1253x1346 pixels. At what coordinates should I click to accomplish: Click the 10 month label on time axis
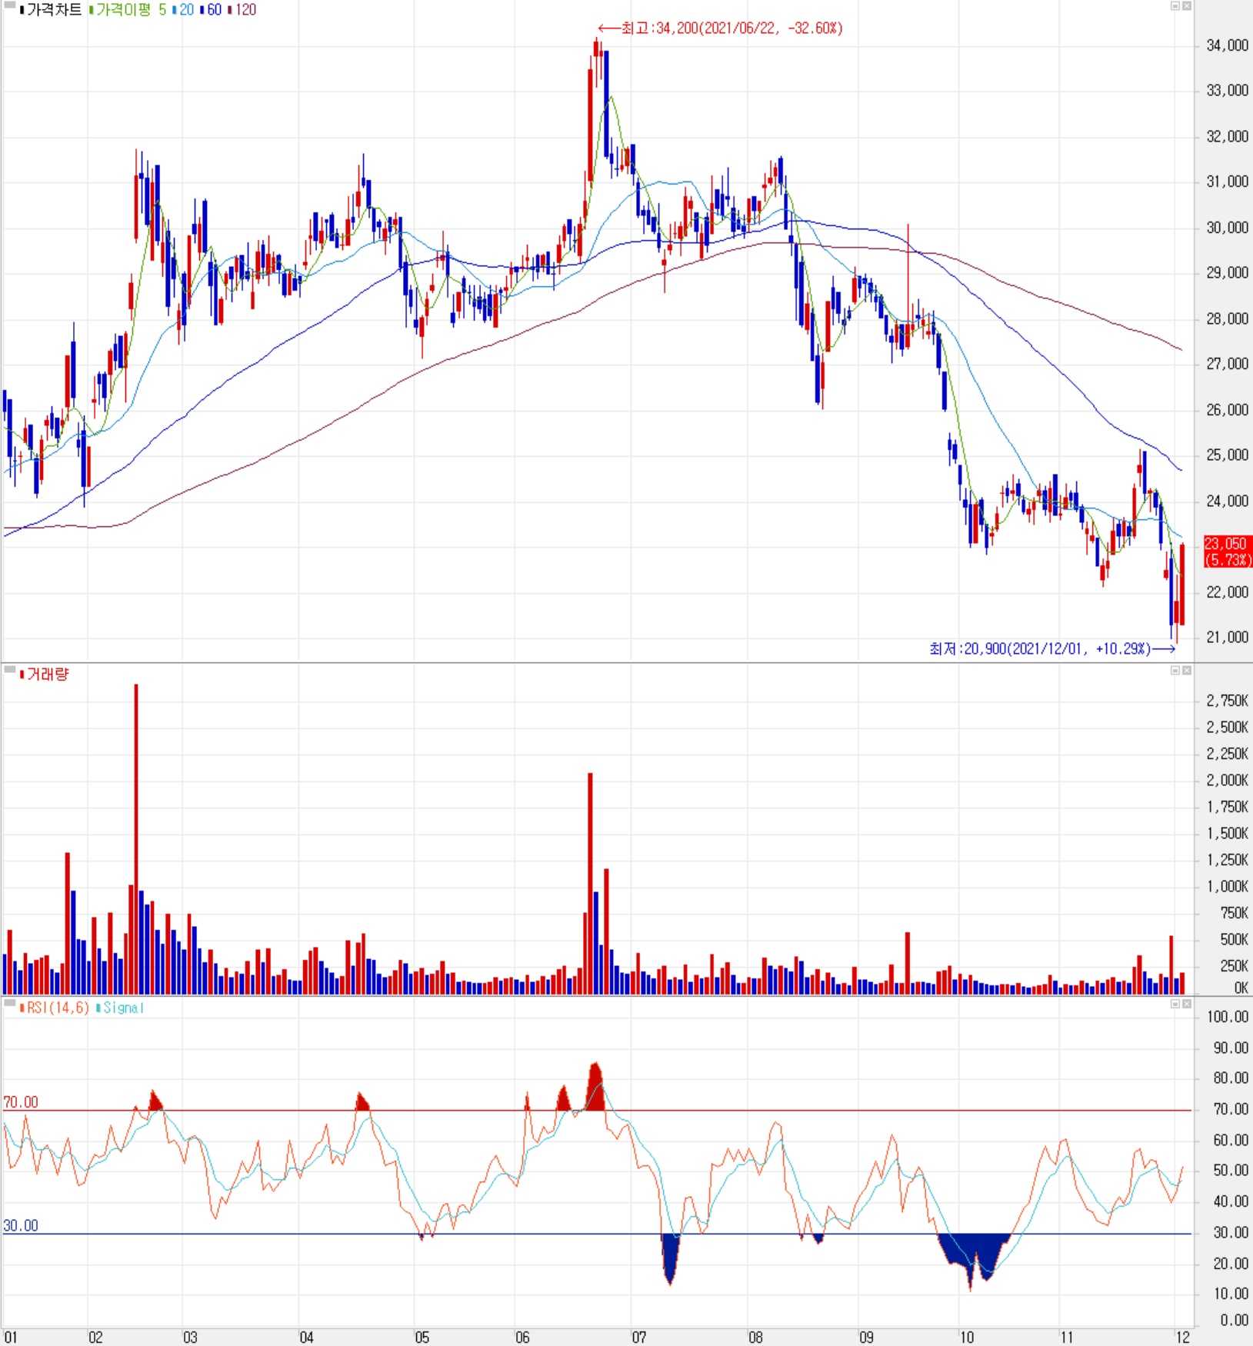coord(966,1338)
